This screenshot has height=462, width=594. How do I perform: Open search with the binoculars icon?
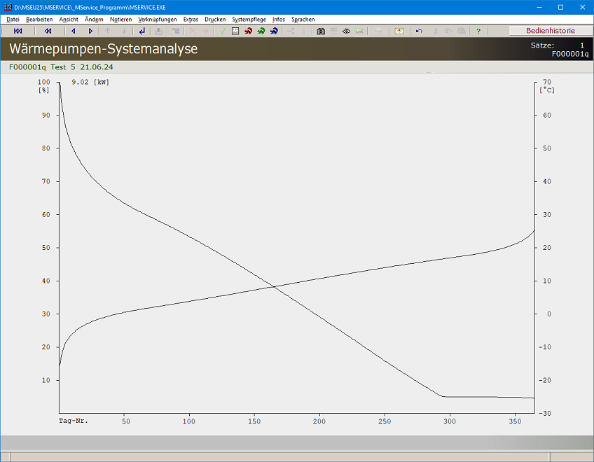[321, 31]
